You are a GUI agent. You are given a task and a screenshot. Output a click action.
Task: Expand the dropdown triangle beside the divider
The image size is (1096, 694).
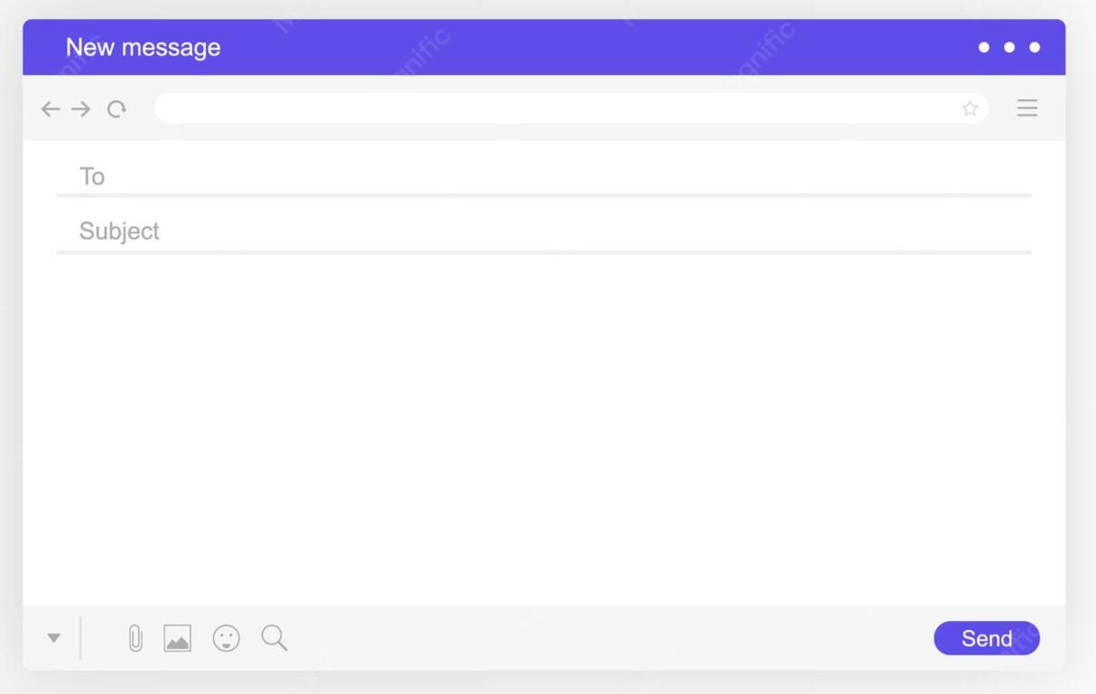(54, 637)
